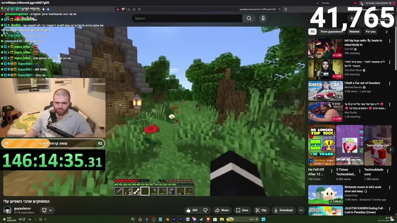Open The Shon Show live stream thumbnail
This screenshot has height=223, width=397.
325,69
